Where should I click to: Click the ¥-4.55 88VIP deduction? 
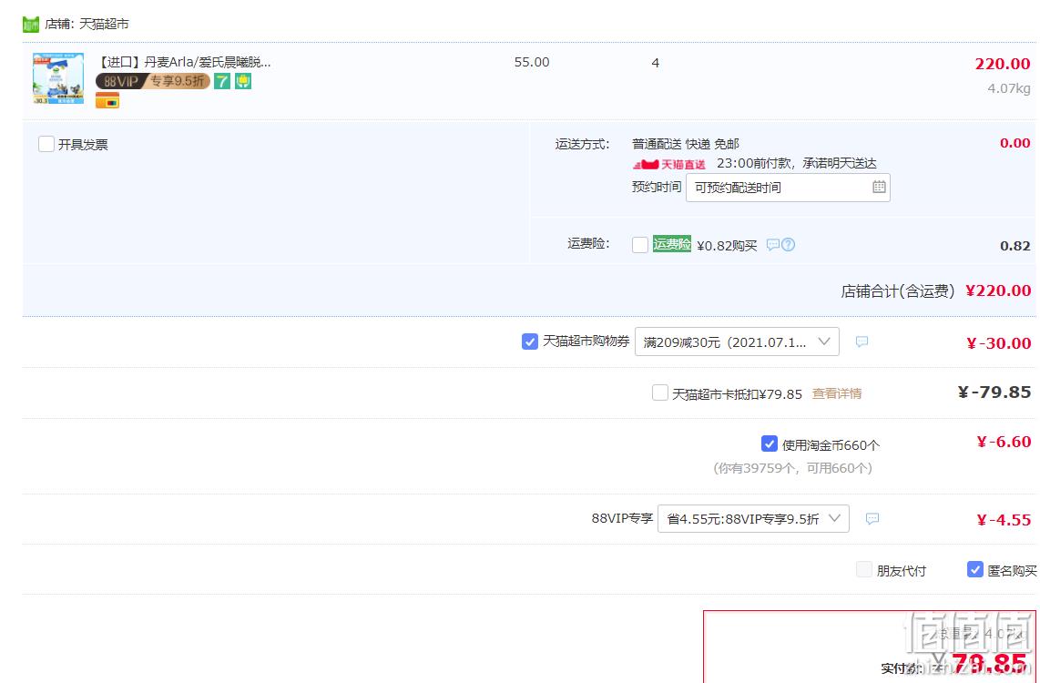point(1004,520)
